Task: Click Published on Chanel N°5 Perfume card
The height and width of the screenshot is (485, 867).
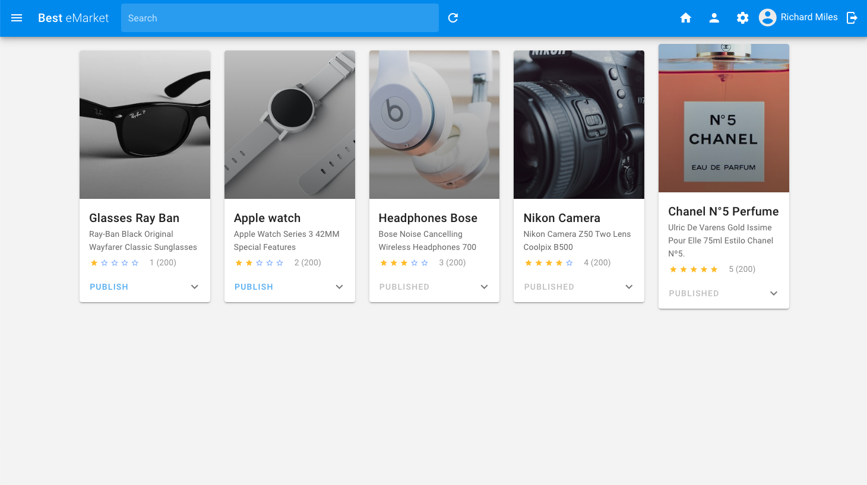Action: click(694, 293)
